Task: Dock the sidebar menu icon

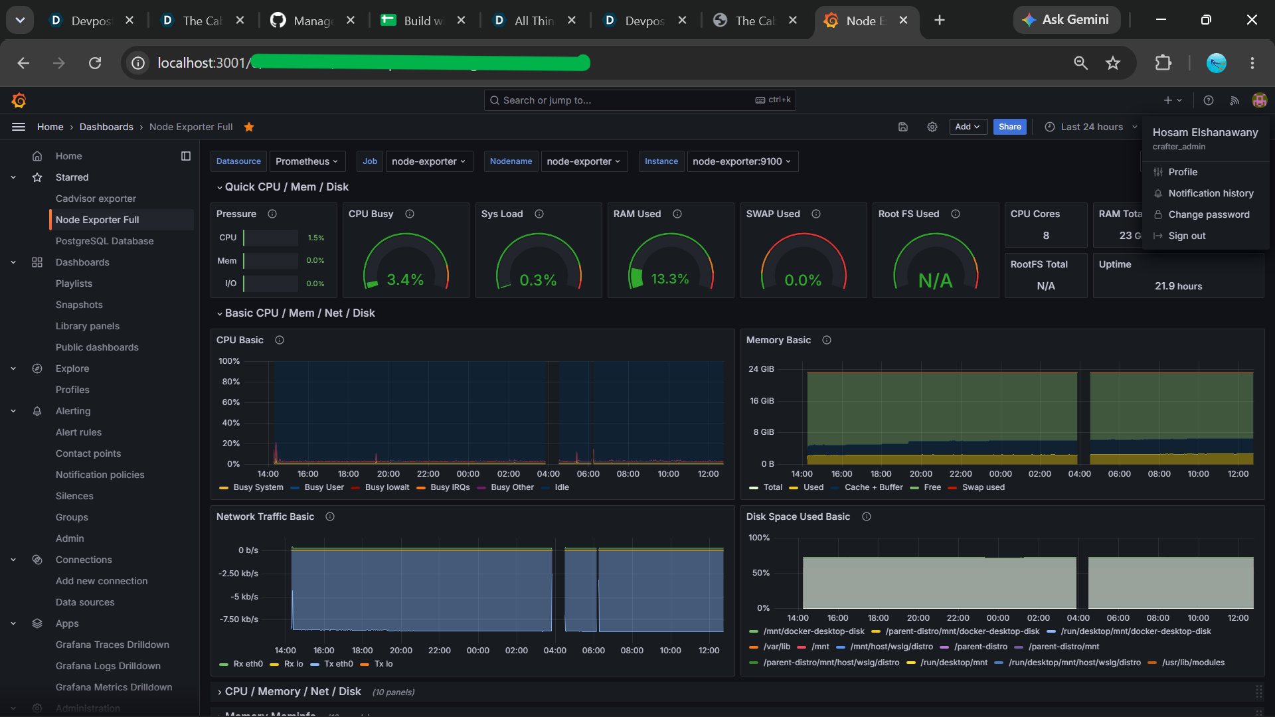Action: tap(186, 156)
